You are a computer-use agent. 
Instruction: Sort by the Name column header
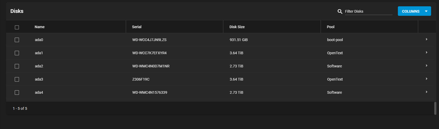(x=40, y=27)
